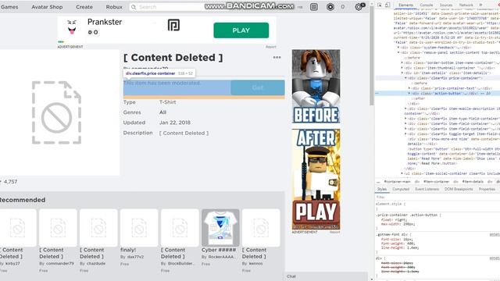The image size is (500, 281).
Task: Collapse the clearfix price-container div
Action: [405, 78]
